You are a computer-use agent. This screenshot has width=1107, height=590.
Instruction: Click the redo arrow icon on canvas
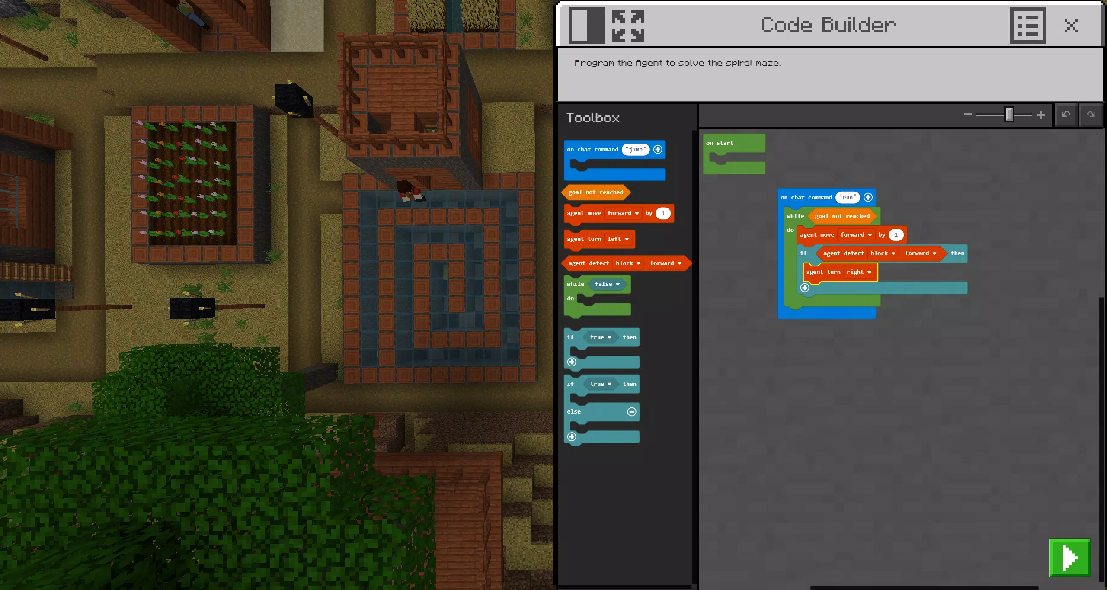click(x=1091, y=115)
